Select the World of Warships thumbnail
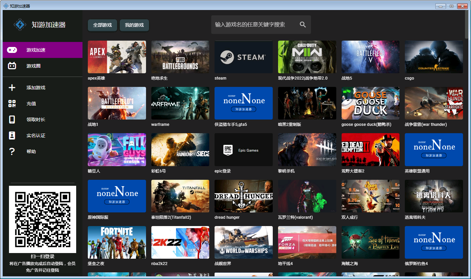Image resolution: width=471 pixels, height=279 pixels. (243, 242)
